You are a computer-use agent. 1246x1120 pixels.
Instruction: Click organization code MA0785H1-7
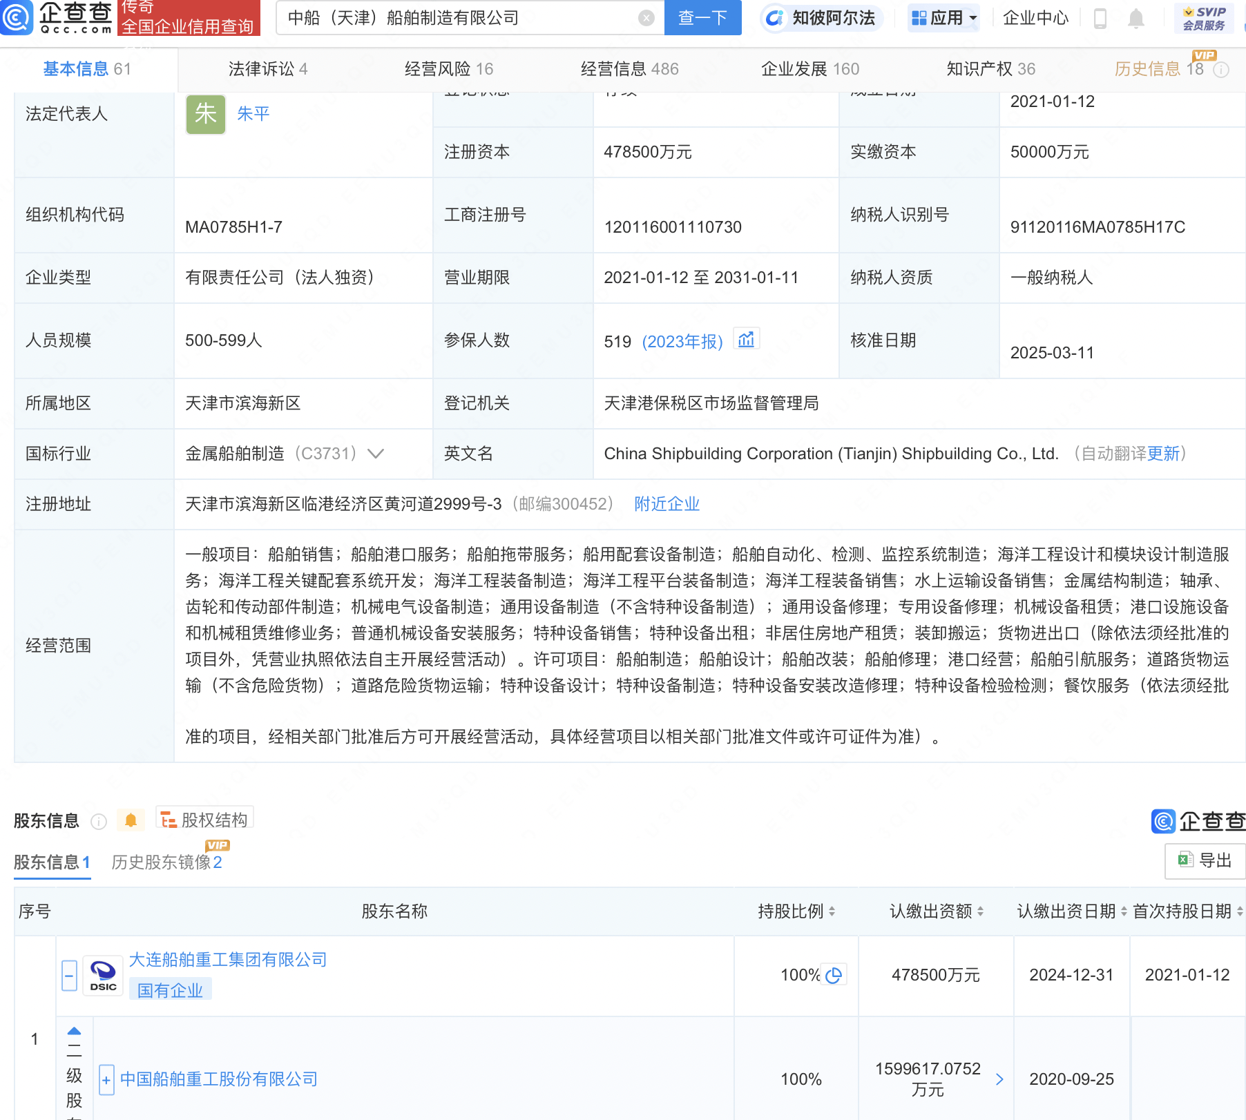pyautogui.click(x=233, y=227)
